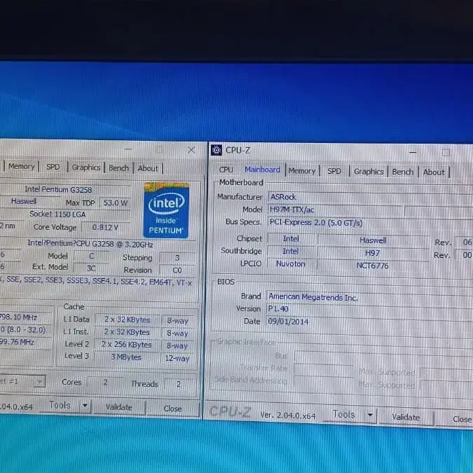Expand Tools dropdown arrow in right window
The height and width of the screenshot is (473, 473).
pyautogui.click(x=370, y=415)
